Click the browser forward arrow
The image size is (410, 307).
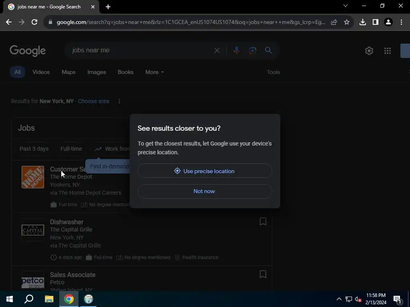[22, 22]
